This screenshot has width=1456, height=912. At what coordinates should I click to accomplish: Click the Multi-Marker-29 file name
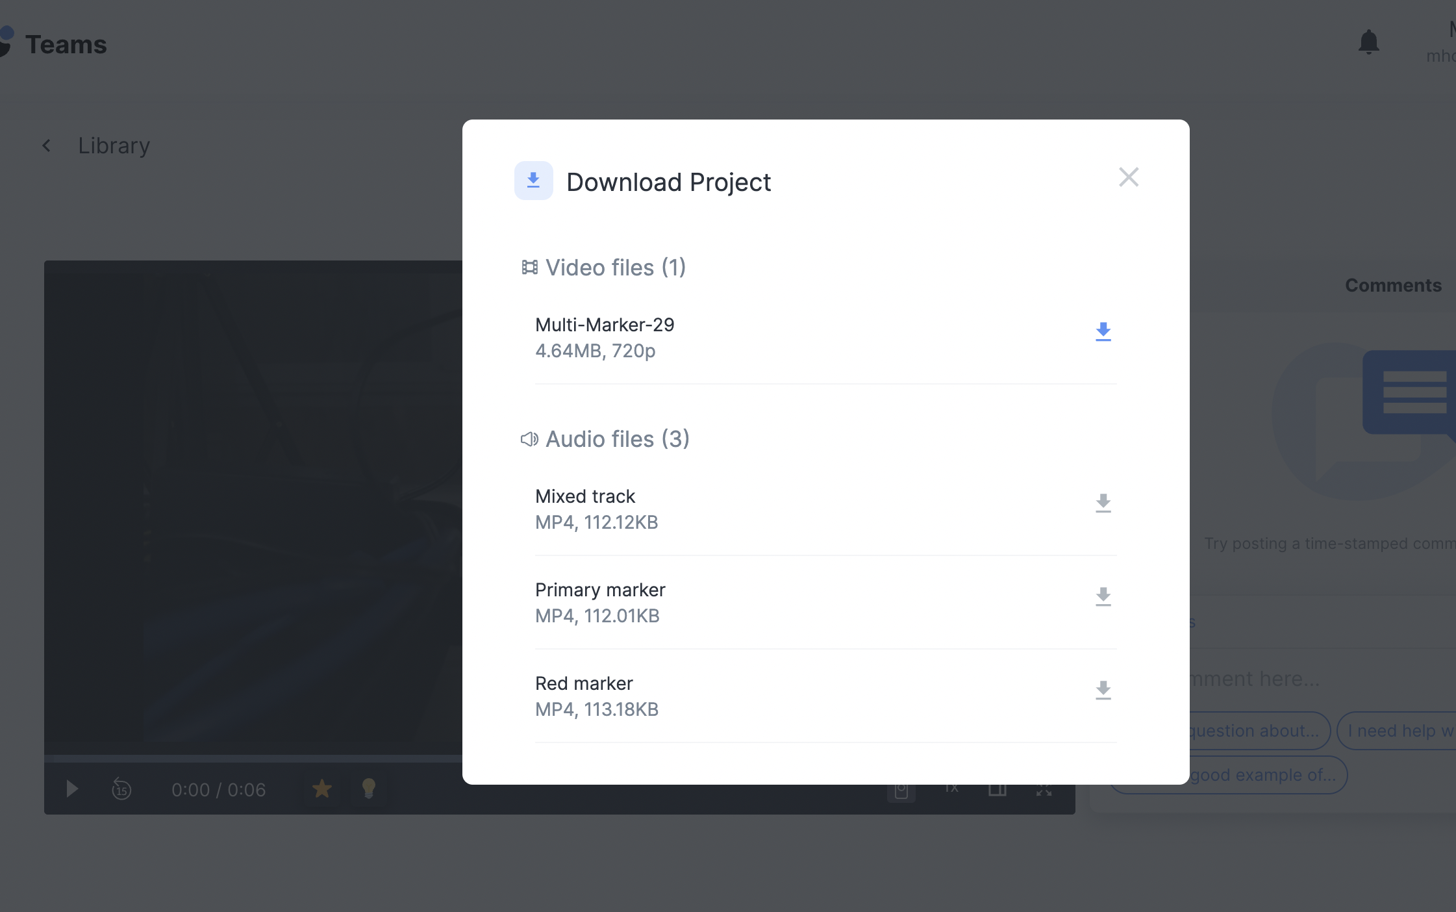tap(605, 325)
